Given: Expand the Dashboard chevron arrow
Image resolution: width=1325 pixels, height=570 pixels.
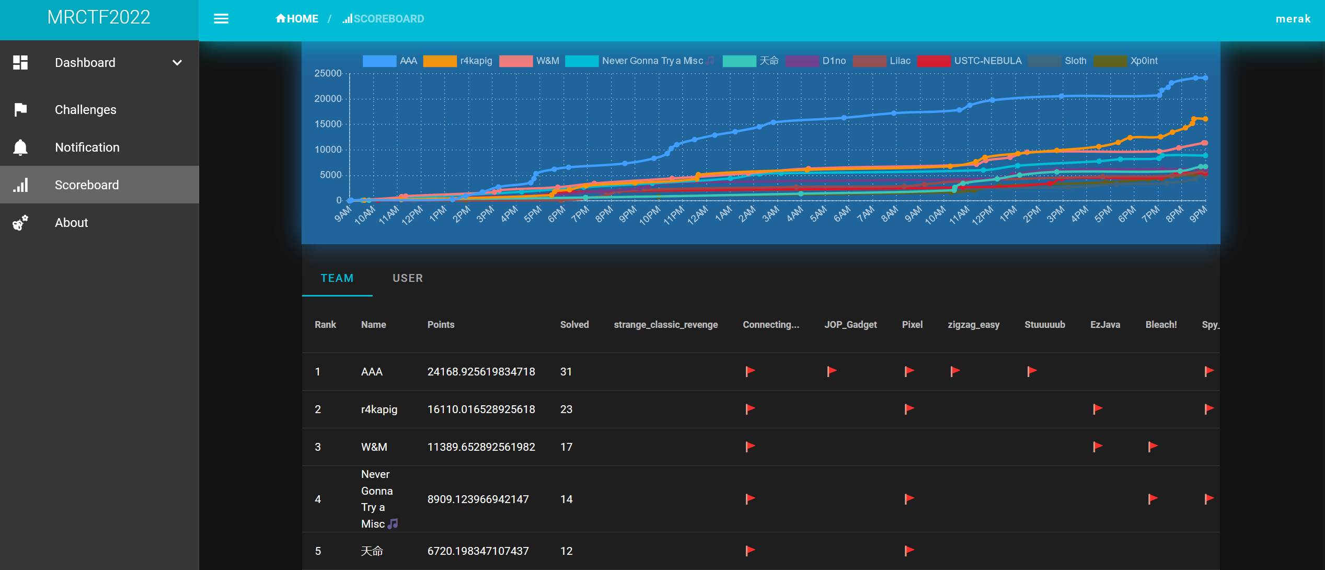Looking at the screenshot, I should click(x=177, y=63).
